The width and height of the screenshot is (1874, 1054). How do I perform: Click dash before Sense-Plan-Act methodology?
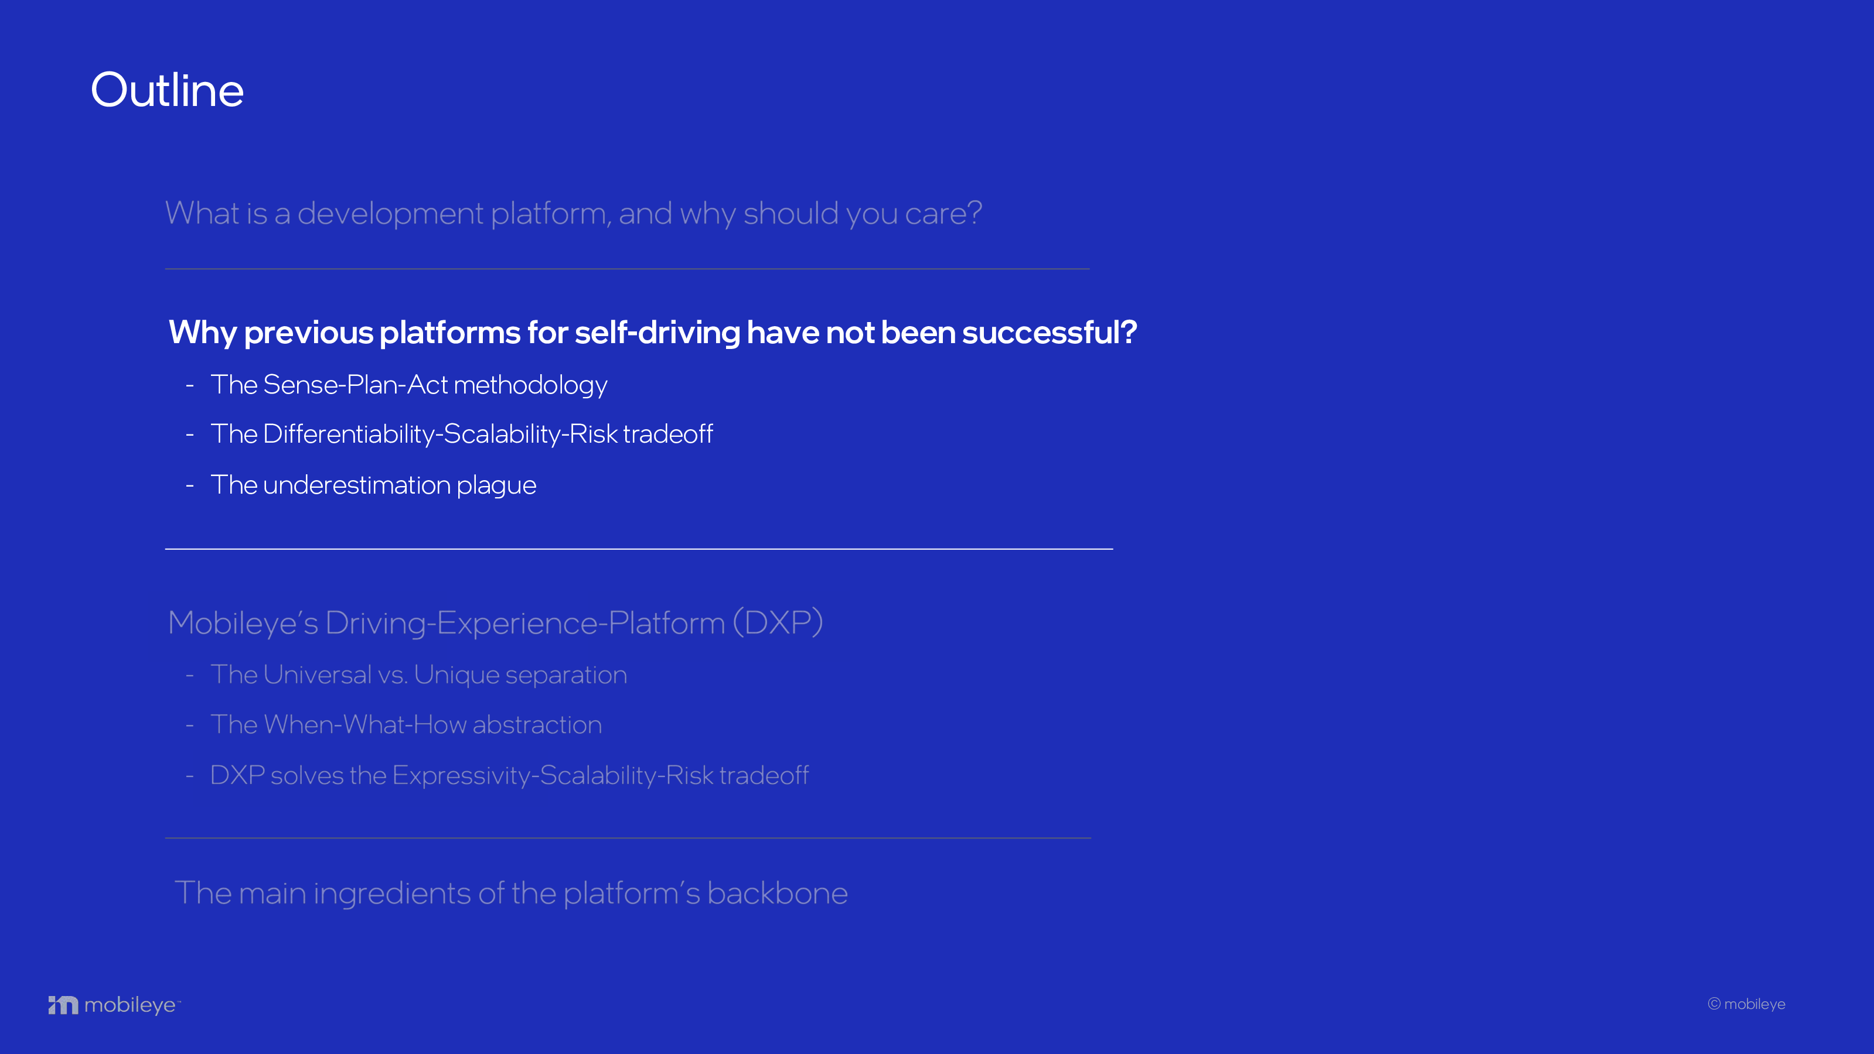point(190,385)
